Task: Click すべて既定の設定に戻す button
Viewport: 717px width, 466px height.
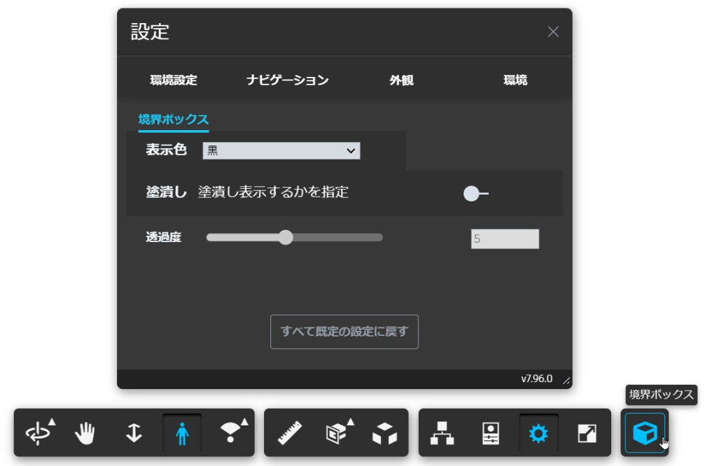Action: pos(344,332)
